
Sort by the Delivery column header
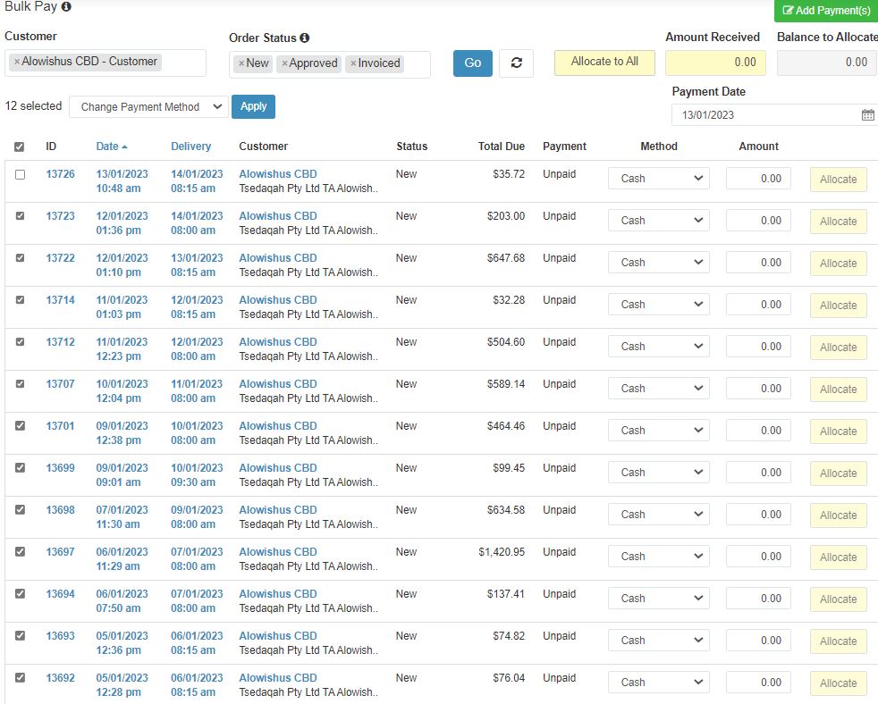pos(191,146)
